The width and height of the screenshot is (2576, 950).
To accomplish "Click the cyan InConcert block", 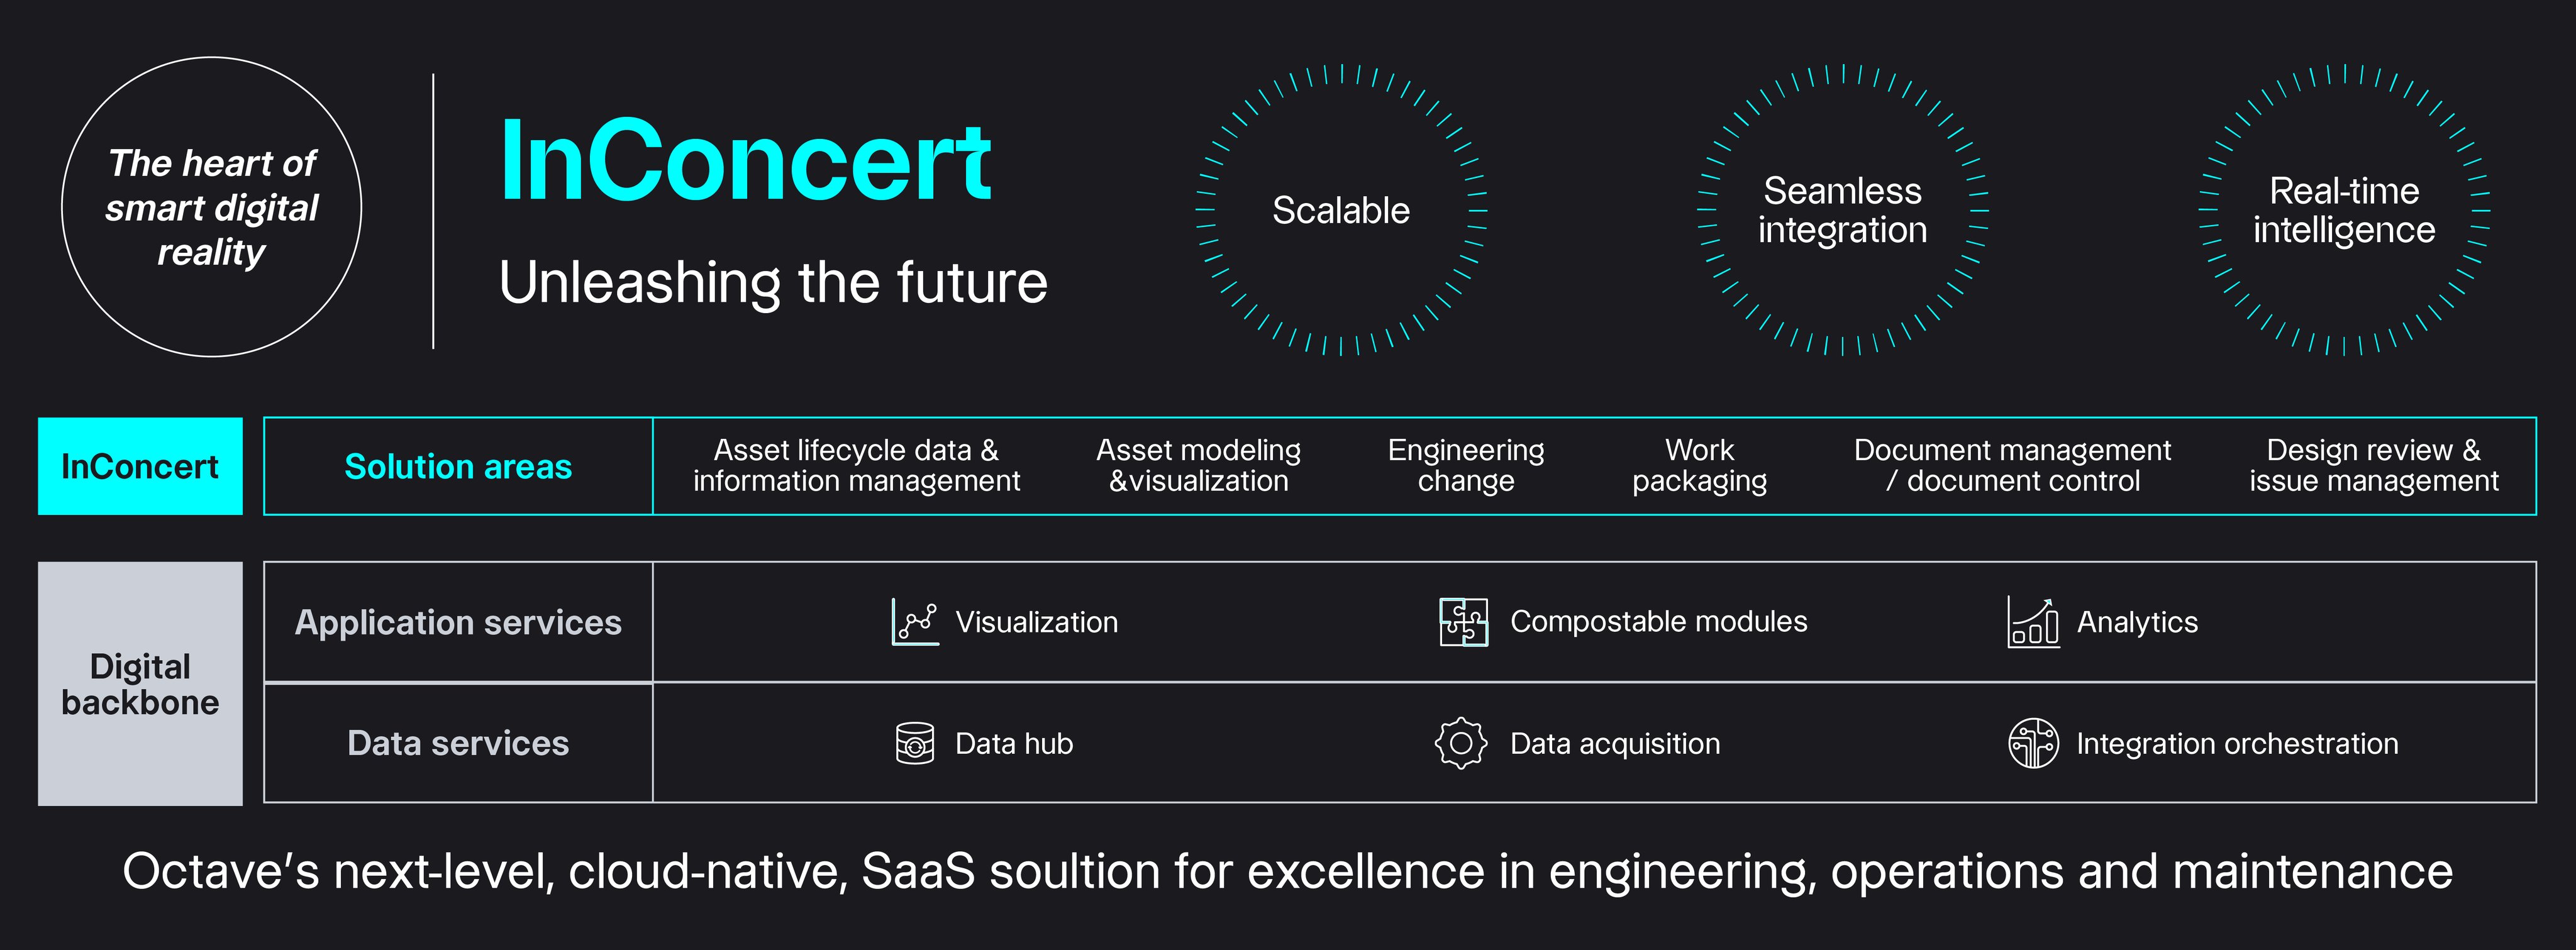I will [x=140, y=466].
